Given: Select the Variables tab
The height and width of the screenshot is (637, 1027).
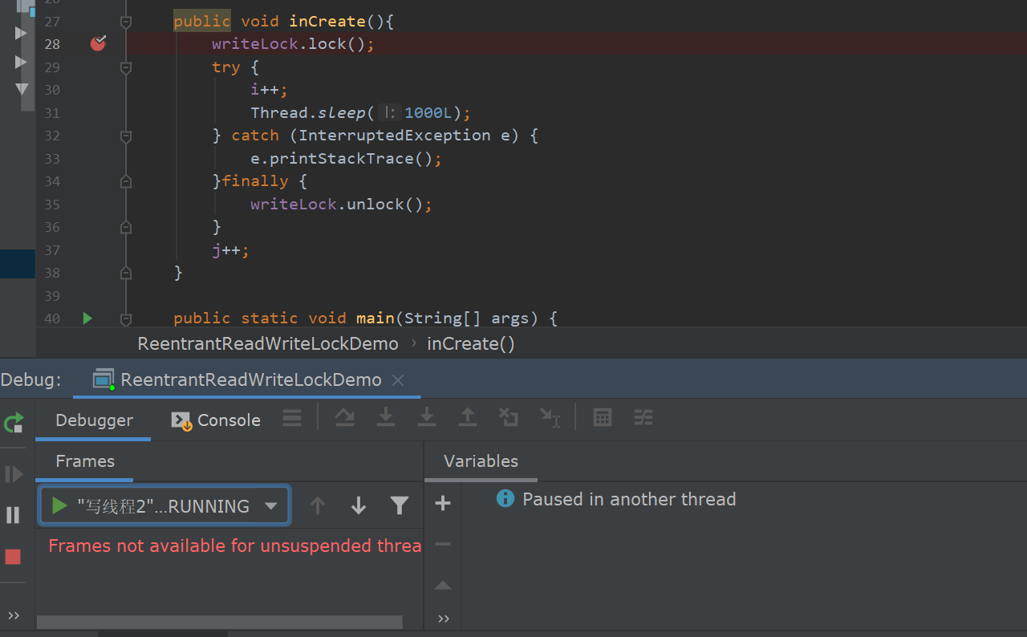Looking at the screenshot, I should (x=481, y=461).
